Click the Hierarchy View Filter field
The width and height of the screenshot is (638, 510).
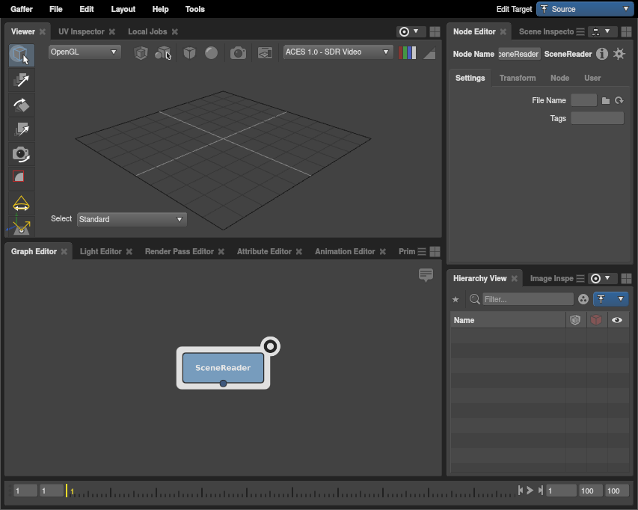[x=527, y=299]
